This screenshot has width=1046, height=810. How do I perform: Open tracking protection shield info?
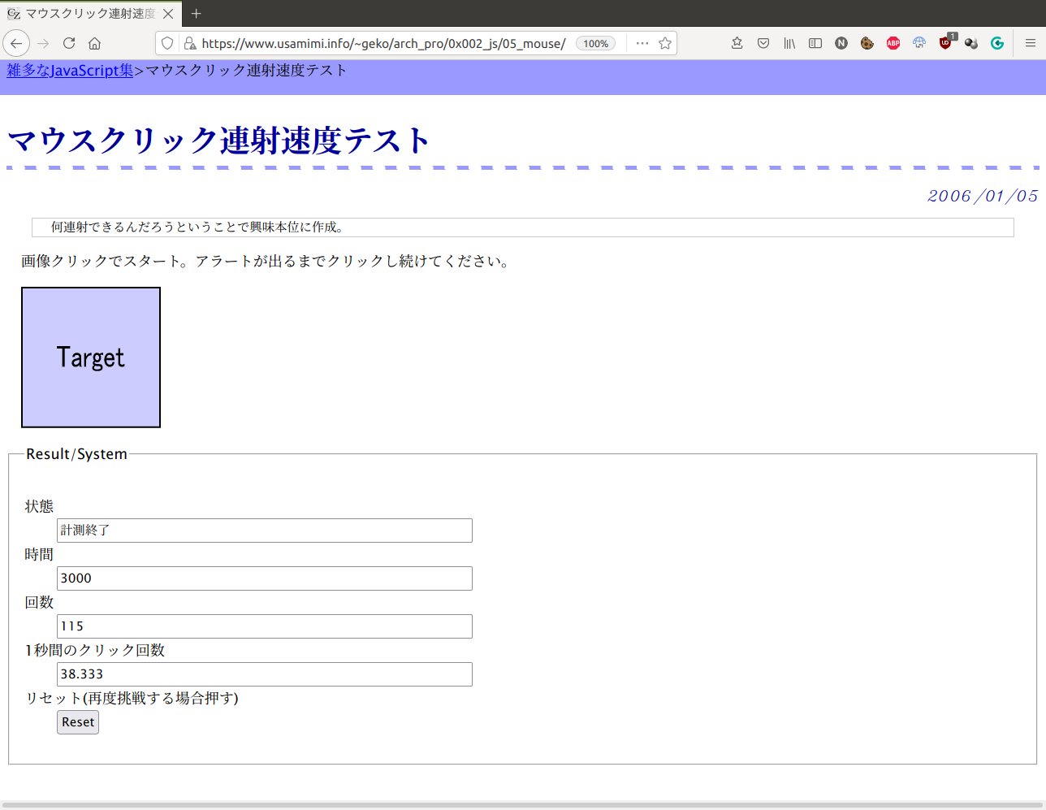tap(167, 43)
